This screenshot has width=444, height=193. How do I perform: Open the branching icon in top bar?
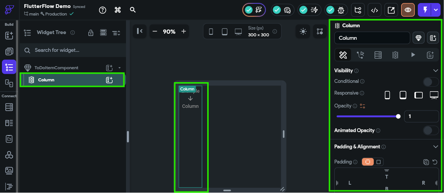[x=358, y=10]
